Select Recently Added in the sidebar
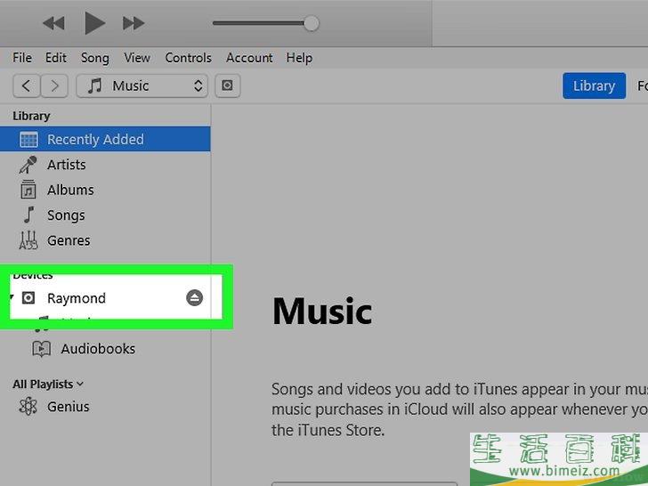648x486 pixels. click(105, 139)
